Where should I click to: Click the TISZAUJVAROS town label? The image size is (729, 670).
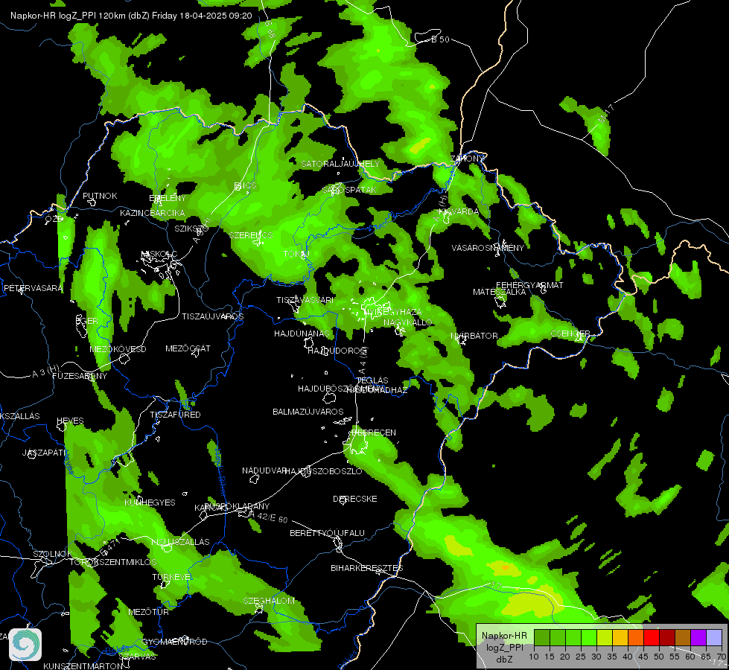click(212, 316)
